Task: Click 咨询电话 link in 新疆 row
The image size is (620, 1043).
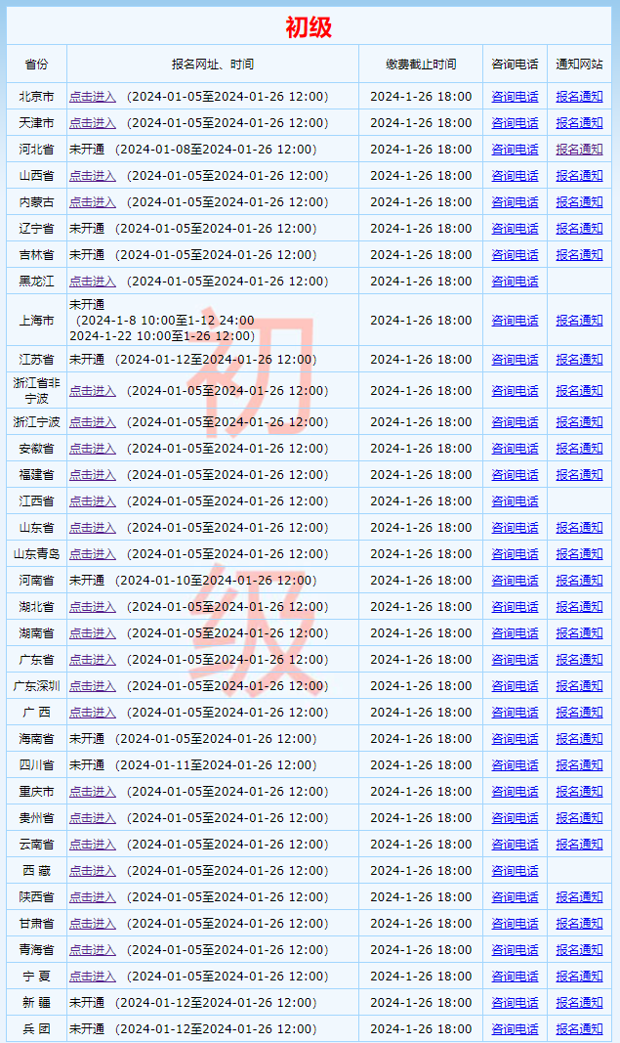Action: [x=515, y=1002]
